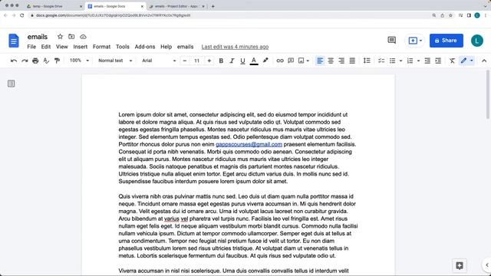This screenshot has width=491, height=276.
Task: Open the Add-ons menu
Action: (145, 47)
